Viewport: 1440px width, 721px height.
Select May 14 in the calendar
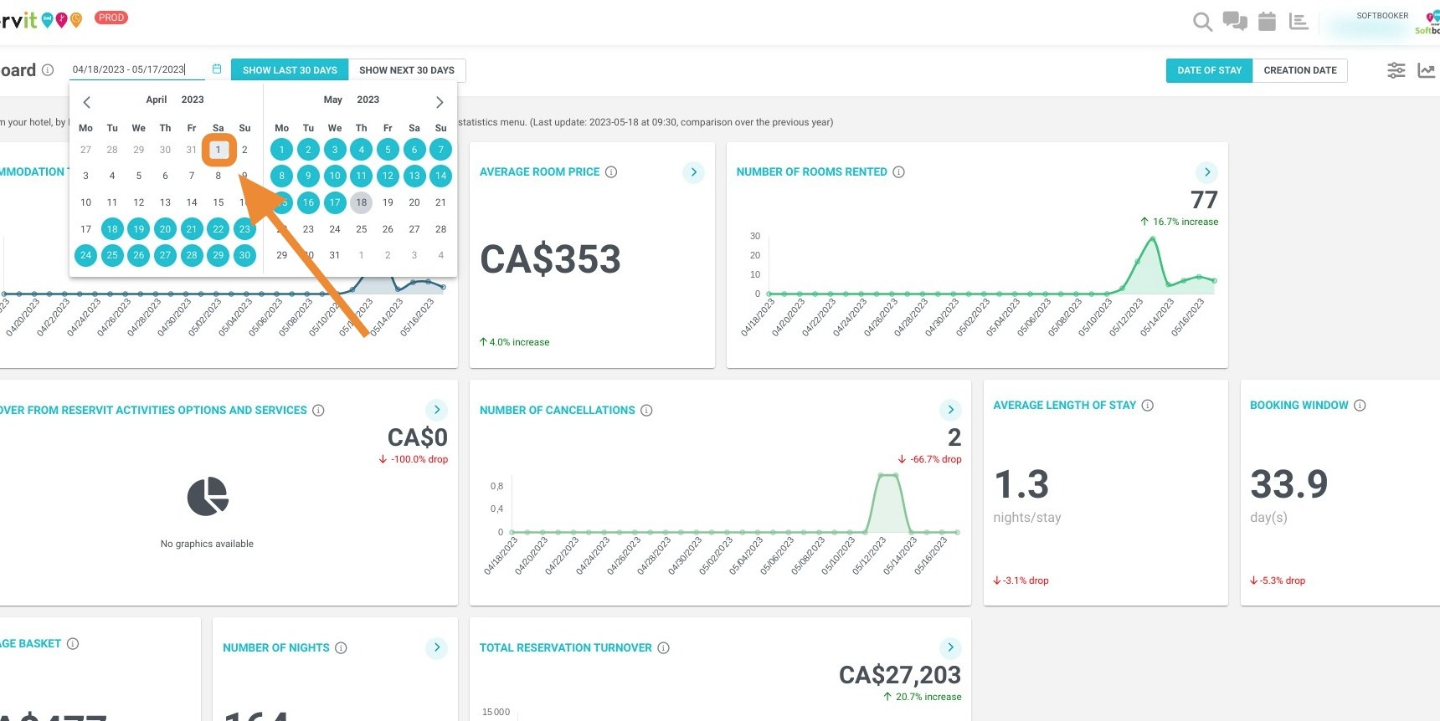click(441, 176)
